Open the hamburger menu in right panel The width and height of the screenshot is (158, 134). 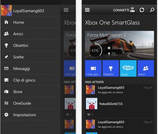click(x=87, y=10)
